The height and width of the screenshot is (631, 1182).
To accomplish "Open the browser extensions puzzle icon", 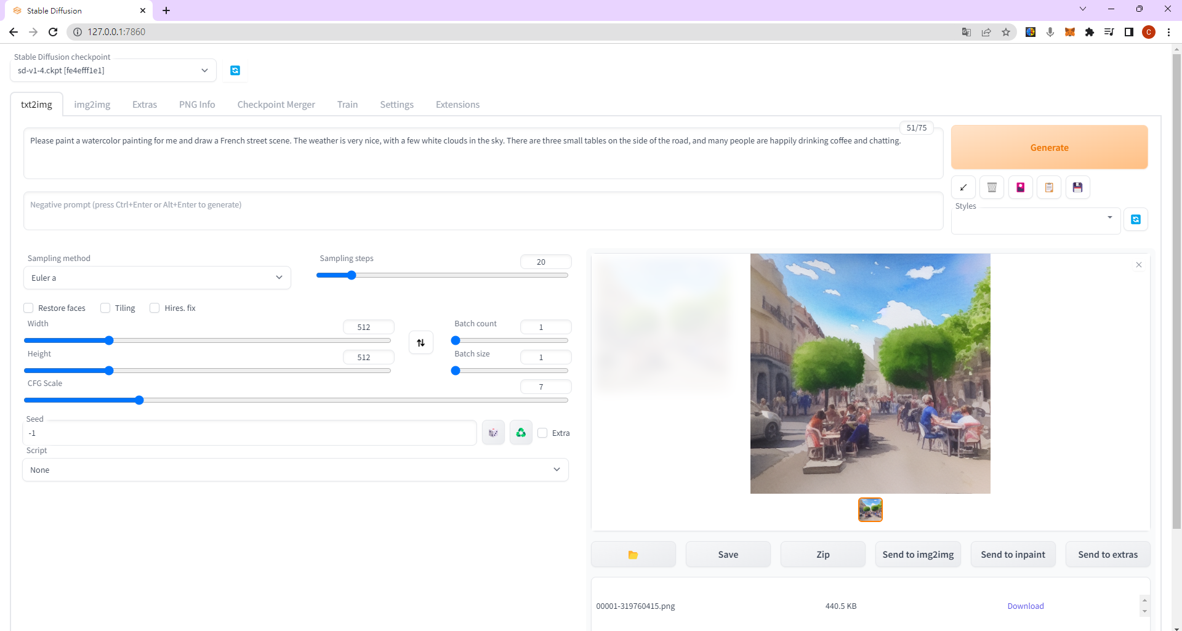I will coord(1090,32).
